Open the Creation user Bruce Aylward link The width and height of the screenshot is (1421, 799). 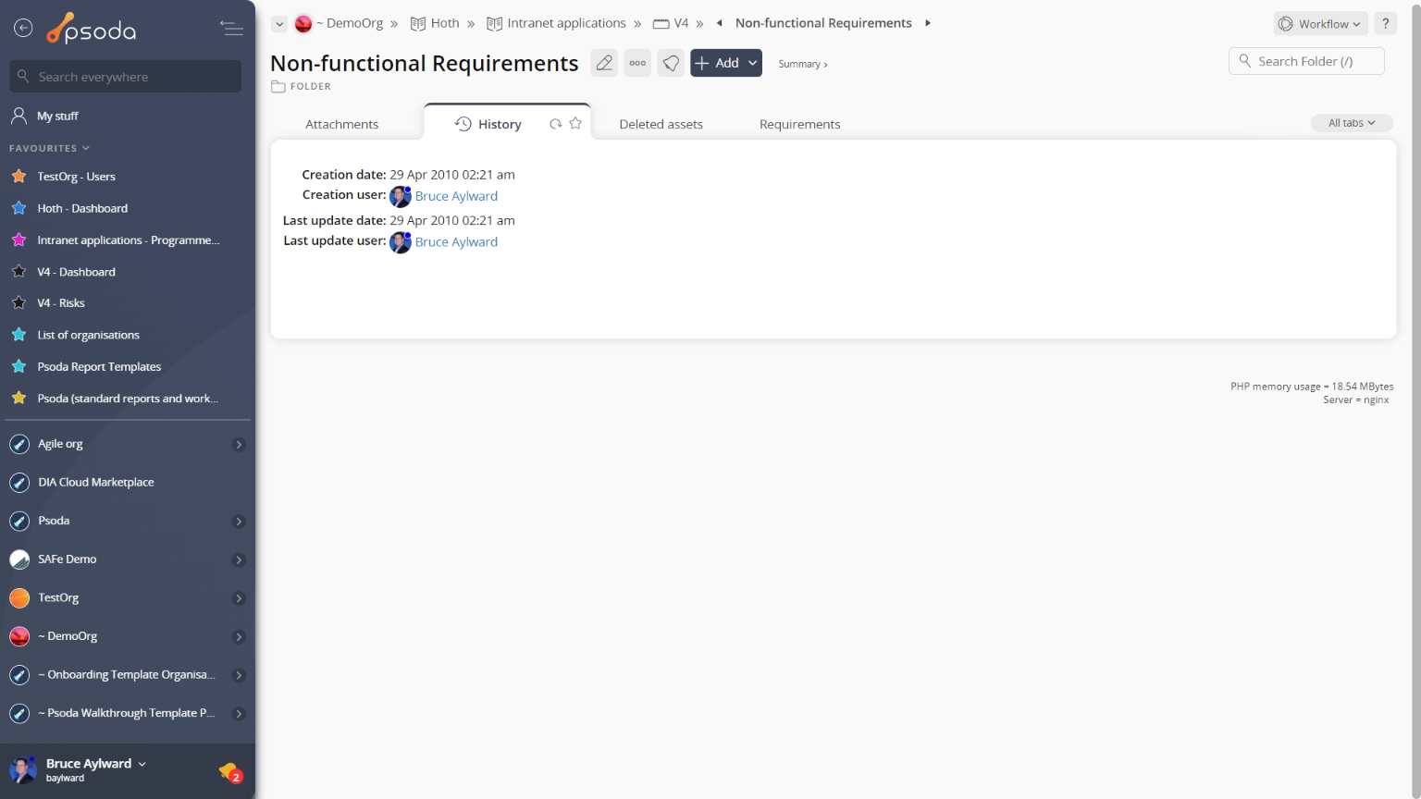coord(456,196)
